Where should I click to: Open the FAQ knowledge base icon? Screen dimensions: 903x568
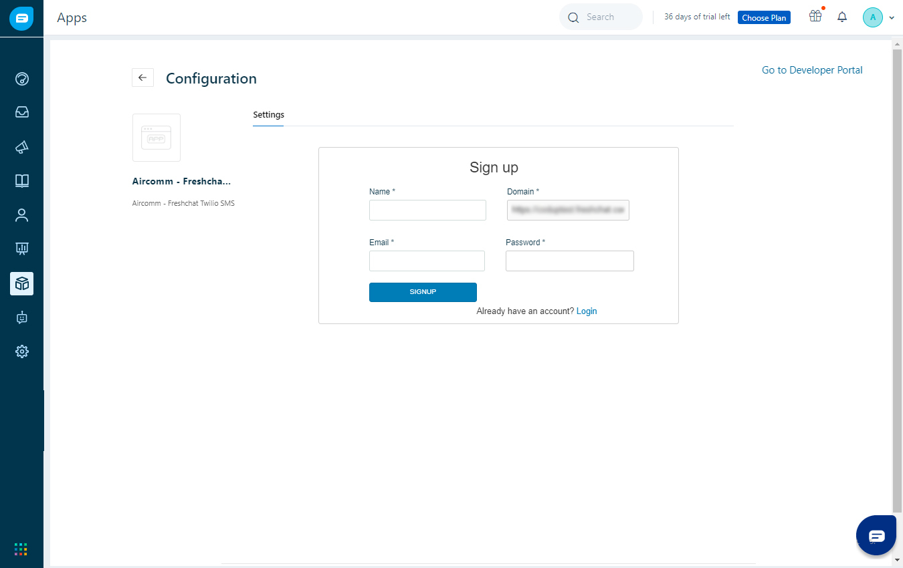(21, 180)
